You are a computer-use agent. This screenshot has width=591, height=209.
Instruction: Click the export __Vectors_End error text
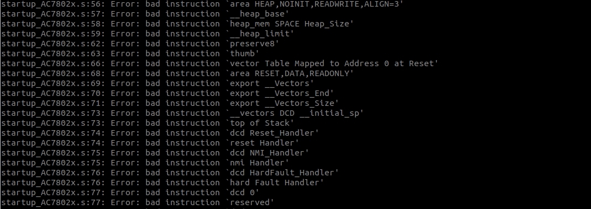[x=168, y=93]
